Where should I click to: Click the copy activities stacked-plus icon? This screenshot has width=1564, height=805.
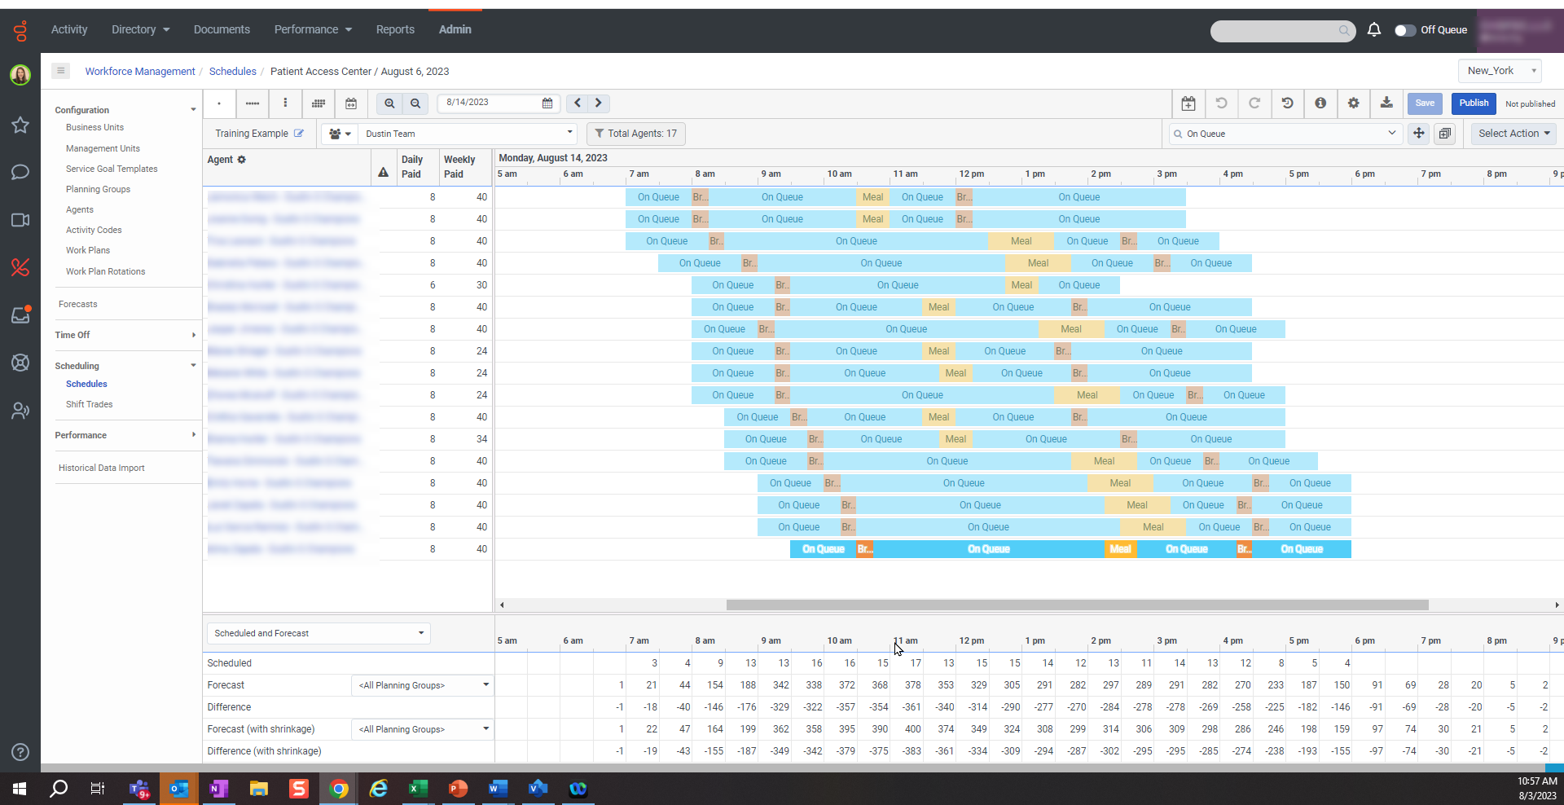tap(1445, 134)
